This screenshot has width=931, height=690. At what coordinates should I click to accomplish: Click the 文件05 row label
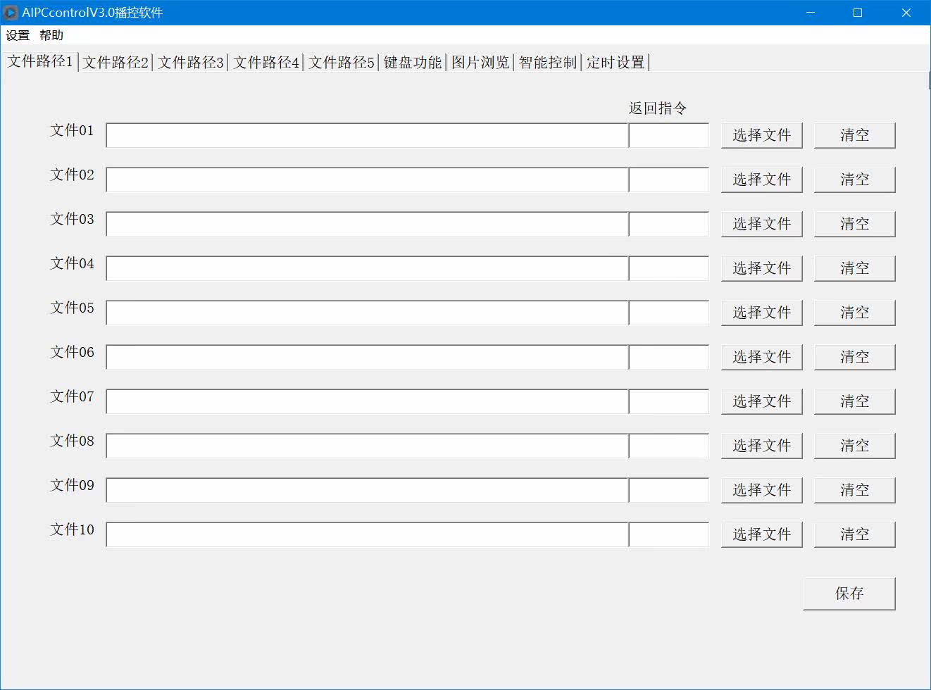[x=72, y=308]
